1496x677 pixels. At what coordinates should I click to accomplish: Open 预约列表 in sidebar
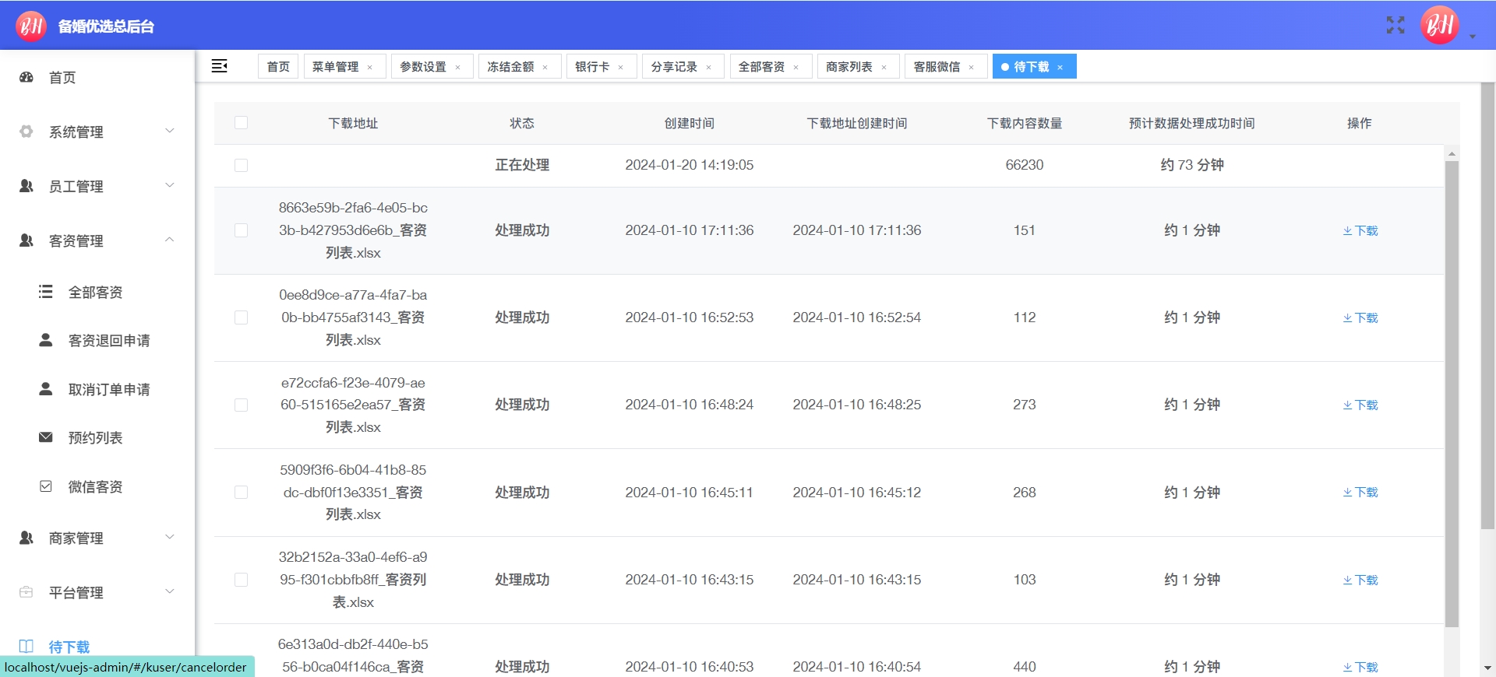click(96, 437)
